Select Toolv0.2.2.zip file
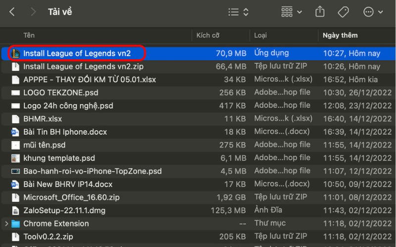 tap(48, 237)
